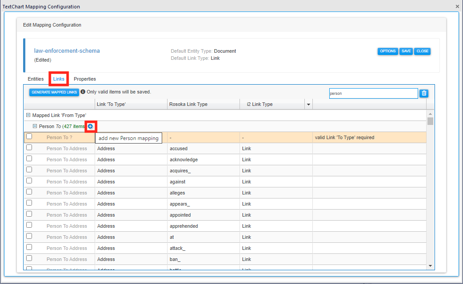Image resolution: width=463 pixels, height=284 pixels.
Task: Click the Close button next to Save
Action: [x=422, y=51]
